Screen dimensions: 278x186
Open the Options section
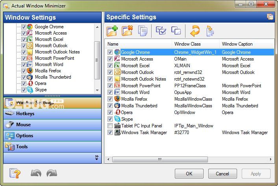[x=52, y=136]
